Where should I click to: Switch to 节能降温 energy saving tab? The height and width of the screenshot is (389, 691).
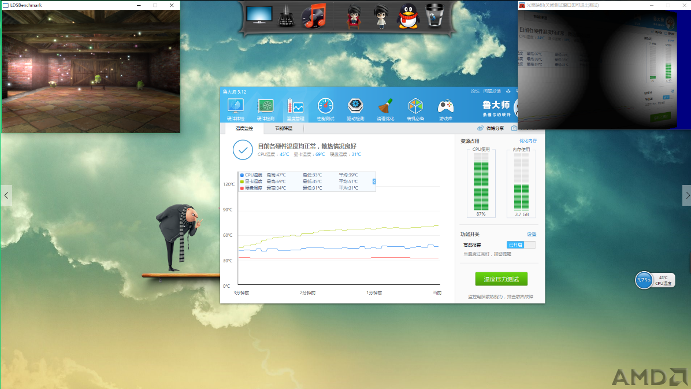tap(283, 128)
